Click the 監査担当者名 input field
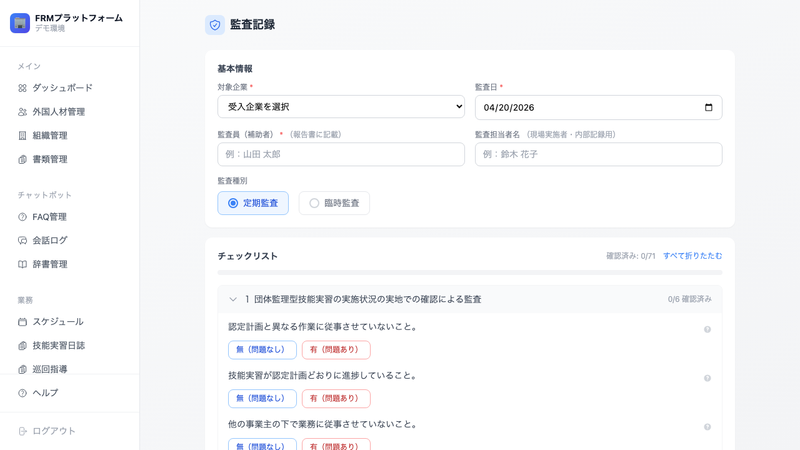This screenshot has width=800, height=450. click(x=599, y=154)
